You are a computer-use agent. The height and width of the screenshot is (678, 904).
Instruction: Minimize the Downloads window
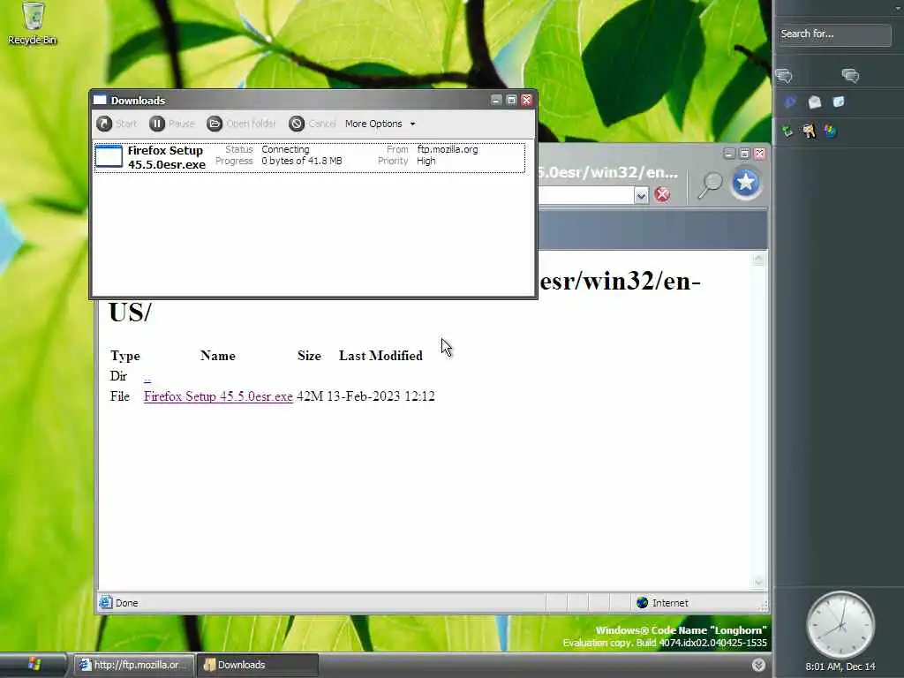click(x=496, y=101)
